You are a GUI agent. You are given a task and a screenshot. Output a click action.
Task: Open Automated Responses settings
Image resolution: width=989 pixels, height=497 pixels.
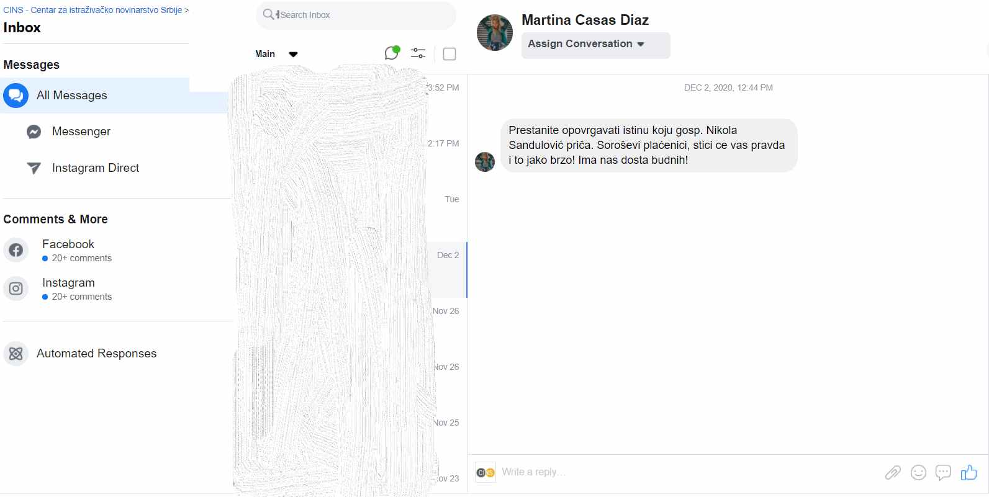96,354
